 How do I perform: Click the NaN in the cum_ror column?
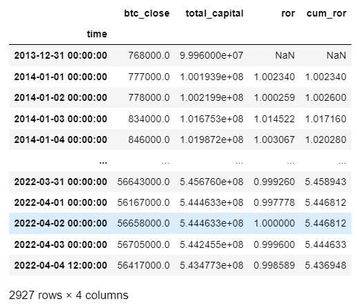[336, 55]
